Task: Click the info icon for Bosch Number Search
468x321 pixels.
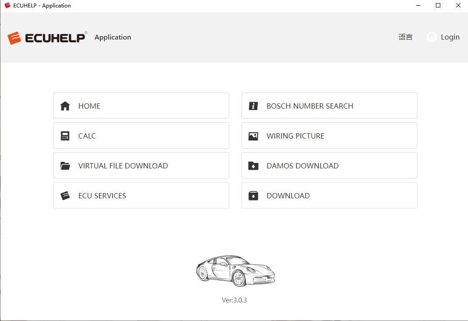Action: pos(253,106)
